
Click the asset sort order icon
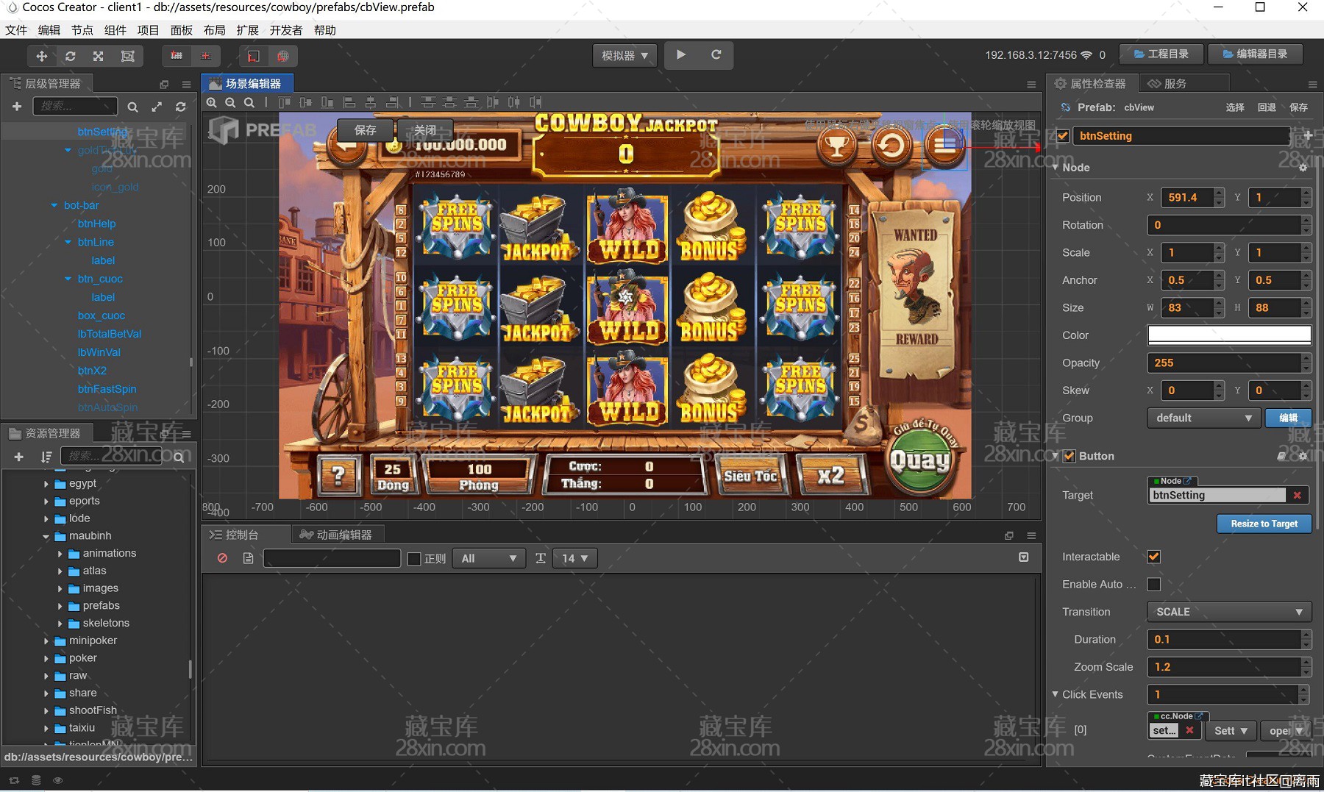(46, 457)
